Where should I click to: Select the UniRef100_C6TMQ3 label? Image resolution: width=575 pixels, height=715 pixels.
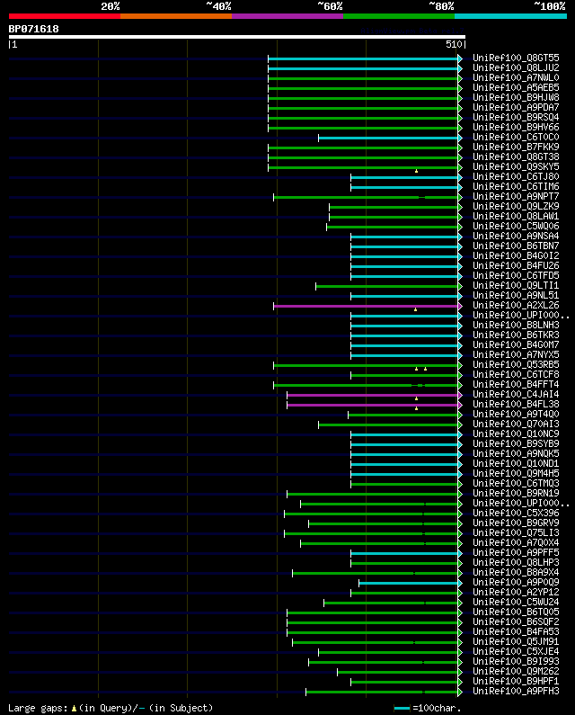coord(516,483)
